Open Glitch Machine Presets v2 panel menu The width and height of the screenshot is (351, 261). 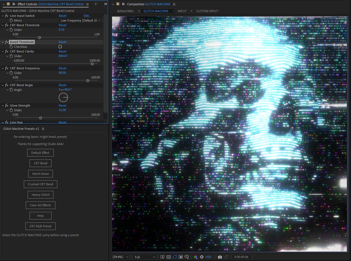(43, 129)
